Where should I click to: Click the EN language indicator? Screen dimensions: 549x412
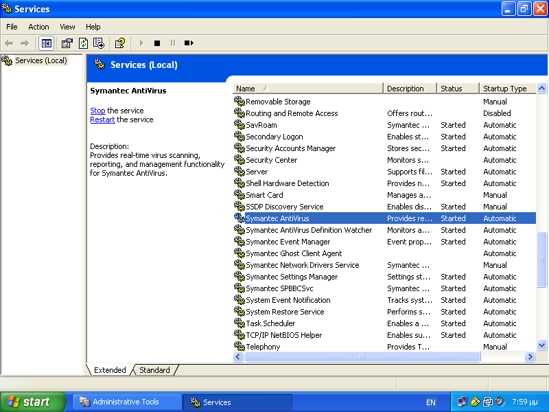click(431, 402)
